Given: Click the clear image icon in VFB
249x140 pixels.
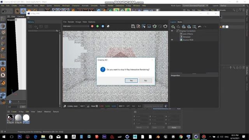Looking at the screenshot, I should click(x=139, y=26).
